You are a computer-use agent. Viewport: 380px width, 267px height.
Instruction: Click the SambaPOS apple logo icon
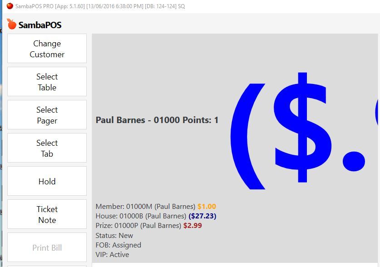coord(11,24)
